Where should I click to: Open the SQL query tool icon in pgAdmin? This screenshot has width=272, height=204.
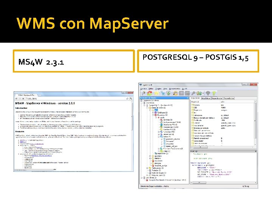click(x=175, y=93)
